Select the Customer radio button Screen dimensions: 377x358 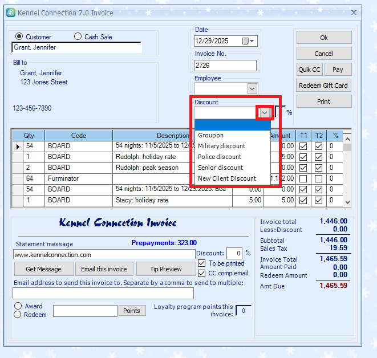click(x=19, y=36)
